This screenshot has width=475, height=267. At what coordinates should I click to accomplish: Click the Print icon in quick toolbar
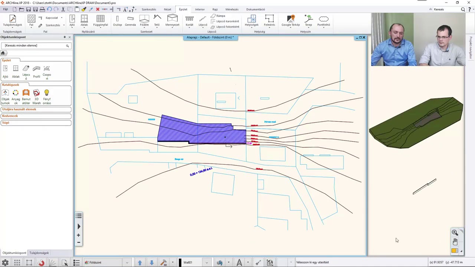pyautogui.click(x=42, y=9)
